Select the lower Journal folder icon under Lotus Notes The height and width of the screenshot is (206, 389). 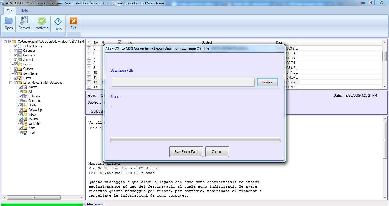pos(25,119)
